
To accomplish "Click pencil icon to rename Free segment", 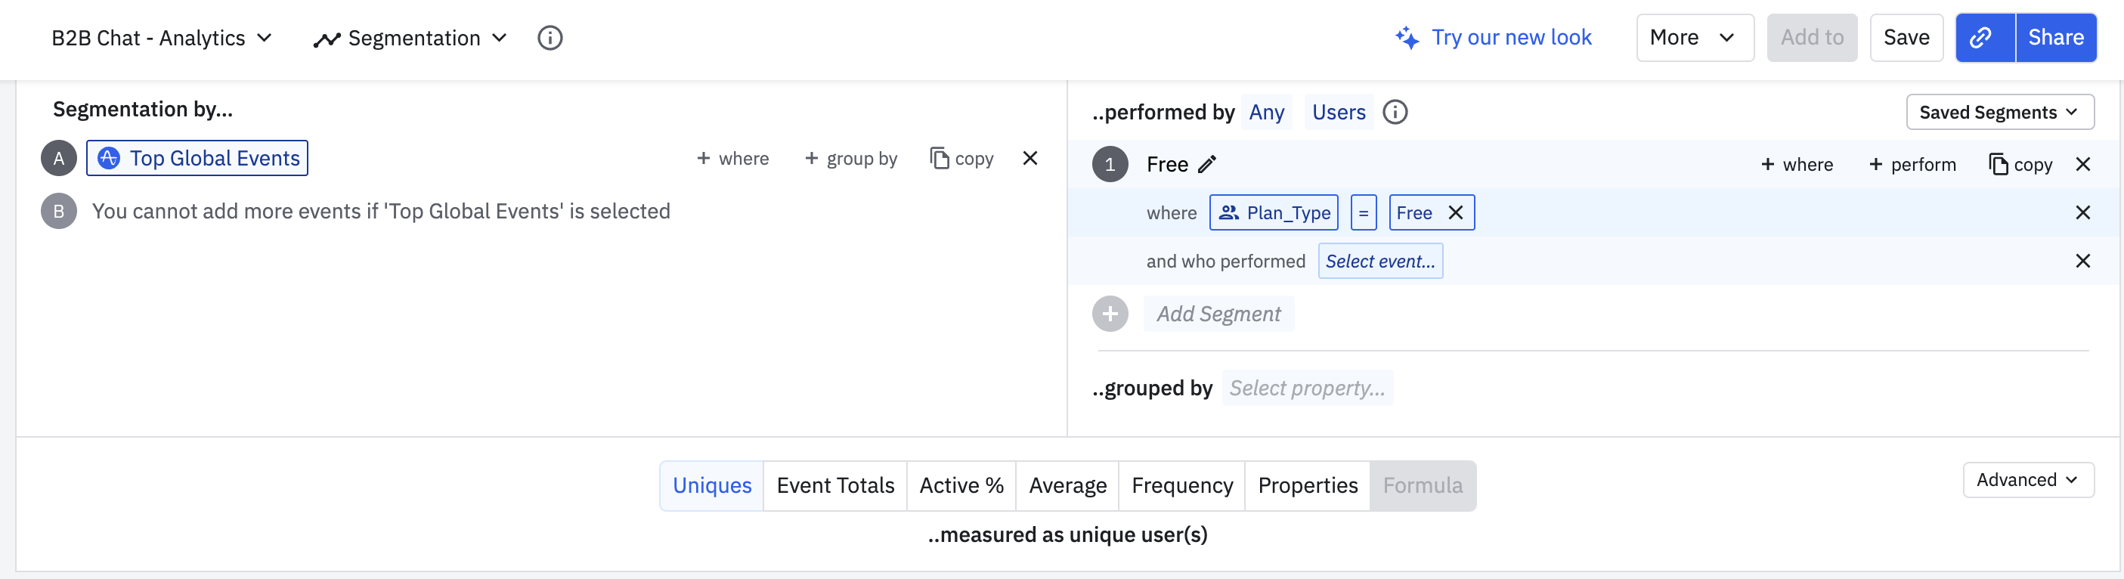I will tap(1207, 164).
